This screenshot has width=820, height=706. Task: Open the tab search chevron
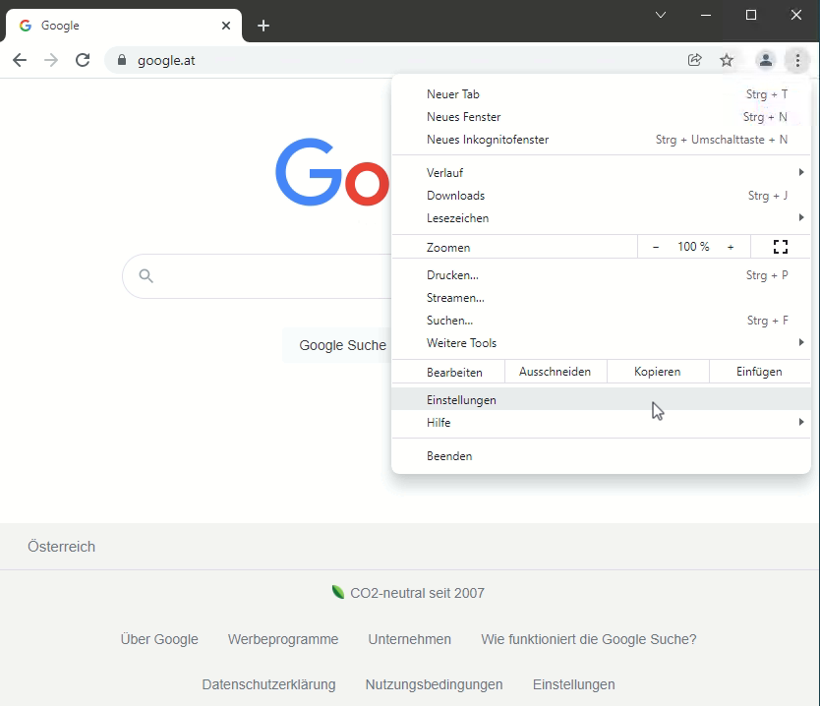click(661, 15)
